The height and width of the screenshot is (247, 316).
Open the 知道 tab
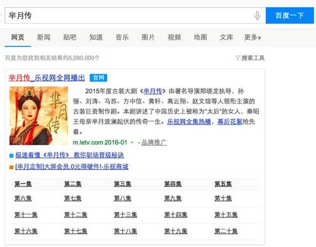coord(96,37)
